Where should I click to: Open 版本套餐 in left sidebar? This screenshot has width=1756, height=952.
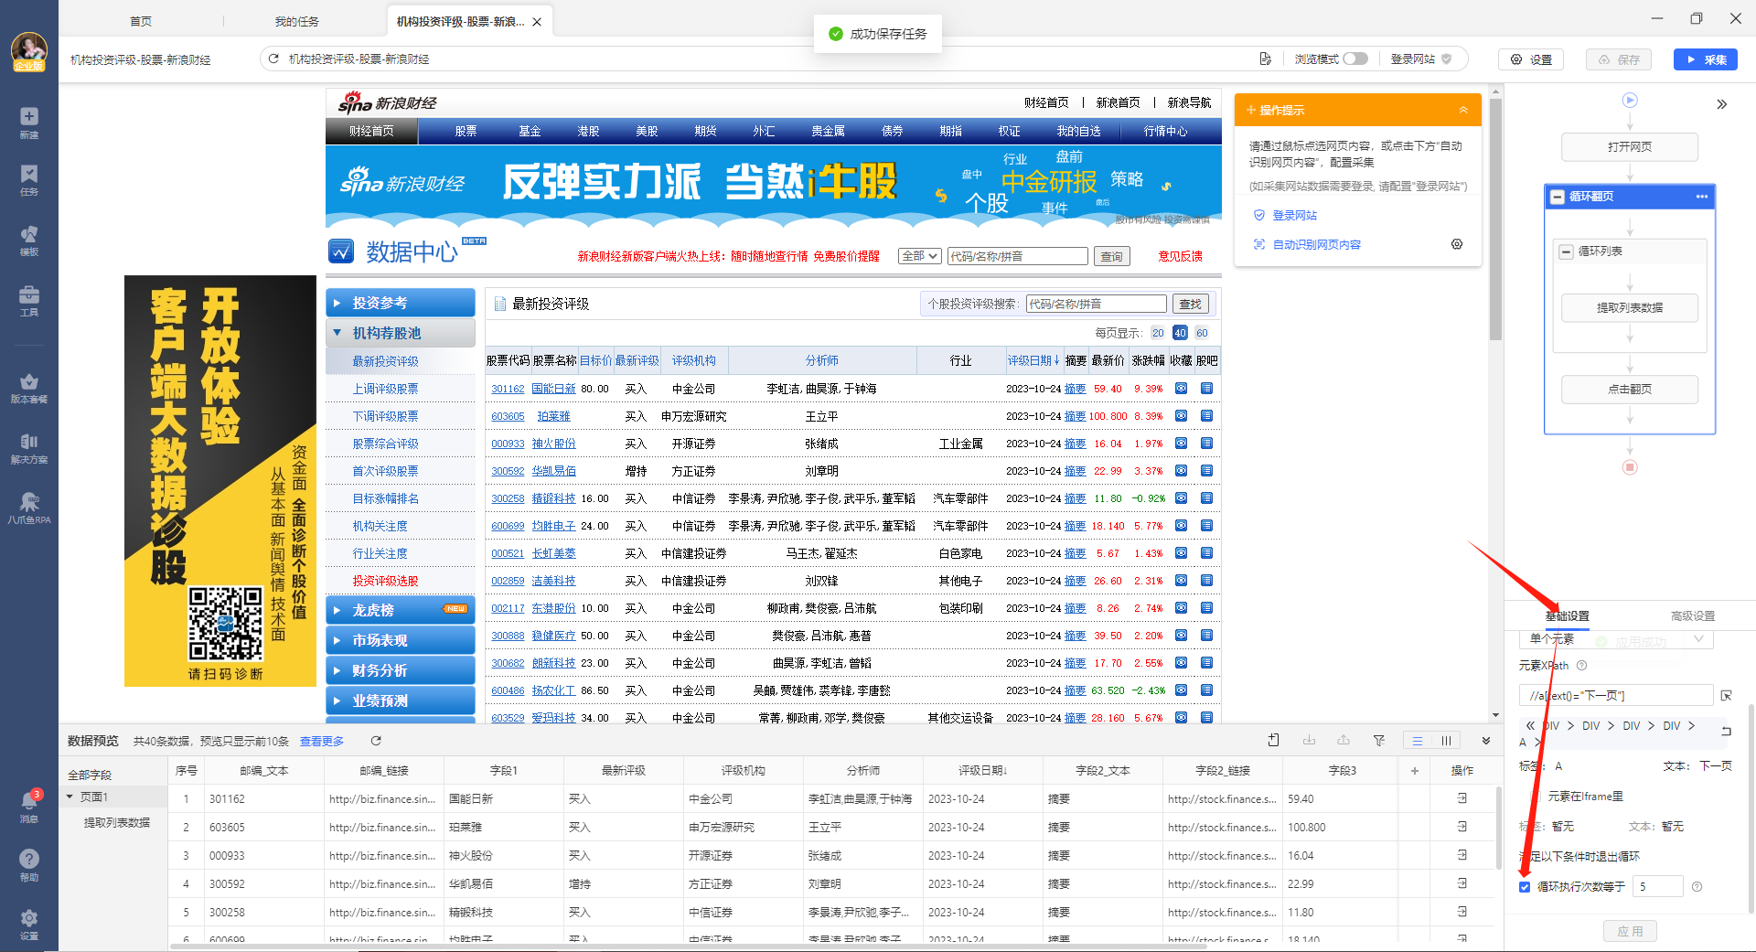pyautogui.click(x=29, y=388)
